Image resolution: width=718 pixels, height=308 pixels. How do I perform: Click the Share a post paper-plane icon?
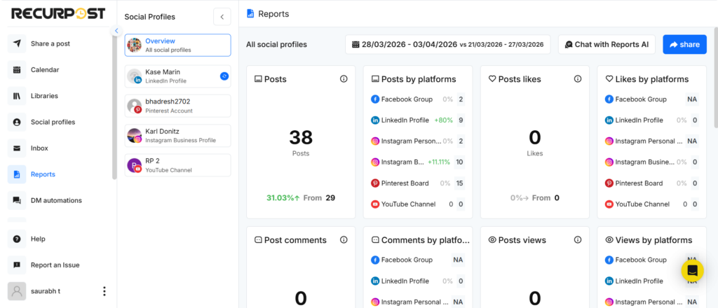click(x=17, y=43)
